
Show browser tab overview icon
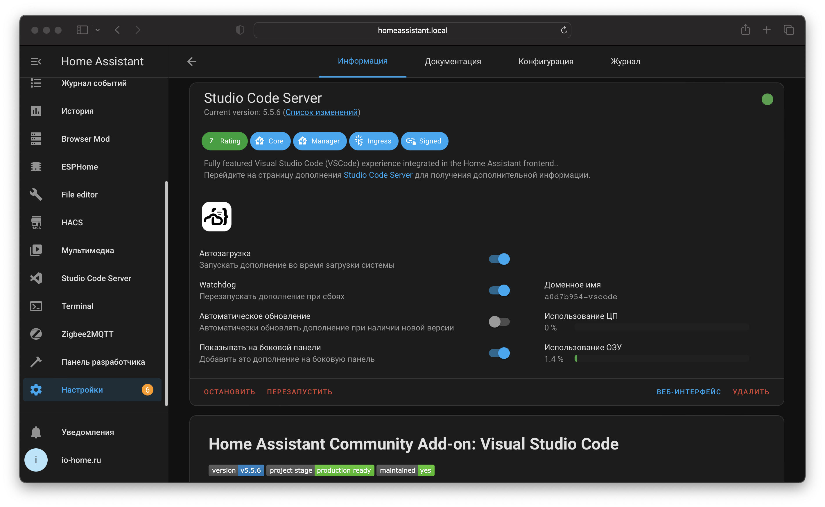coord(788,30)
